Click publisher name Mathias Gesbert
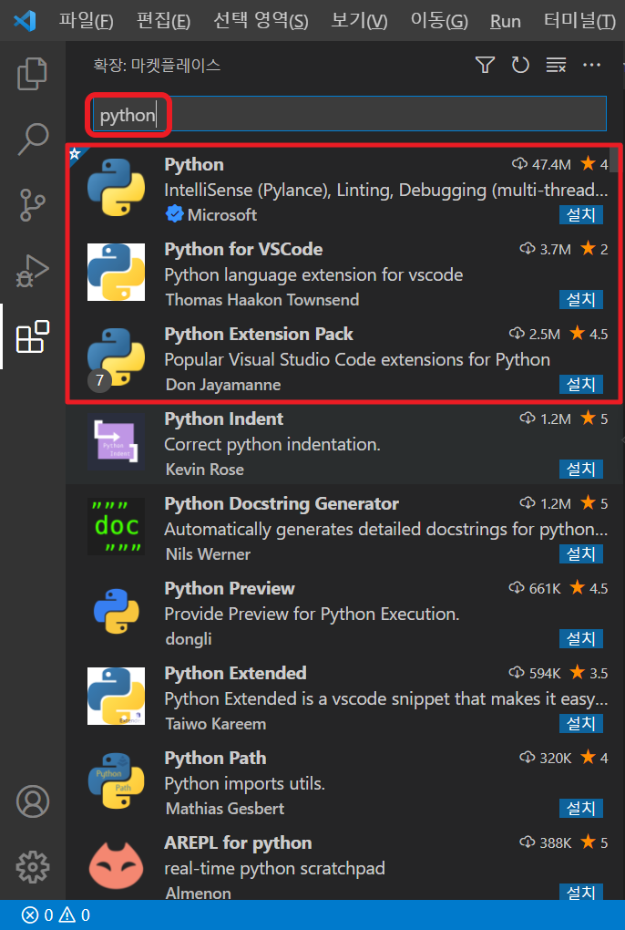Image resolution: width=625 pixels, height=930 pixels. (x=224, y=809)
